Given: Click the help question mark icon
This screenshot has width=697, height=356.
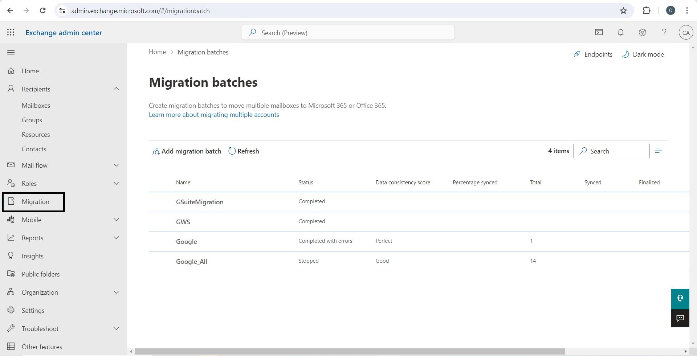Looking at the screenshot, I should tap(664, 33).
